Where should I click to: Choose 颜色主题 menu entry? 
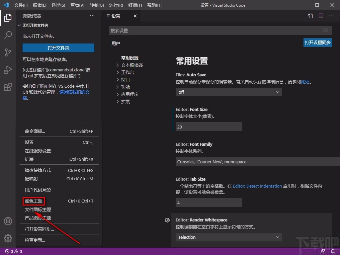tap(59, 201)
